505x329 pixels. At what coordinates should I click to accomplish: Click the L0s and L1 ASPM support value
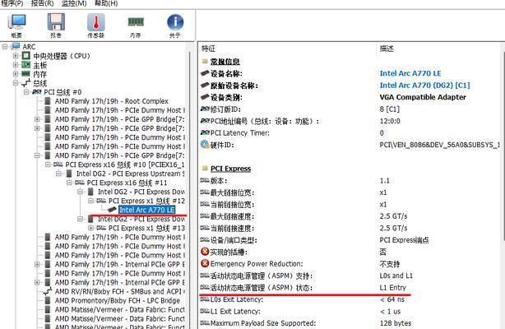396,276
